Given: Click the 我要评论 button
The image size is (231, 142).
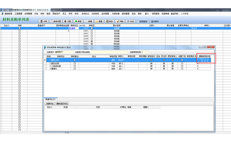Looking at the screenshot, I should 50,103.
